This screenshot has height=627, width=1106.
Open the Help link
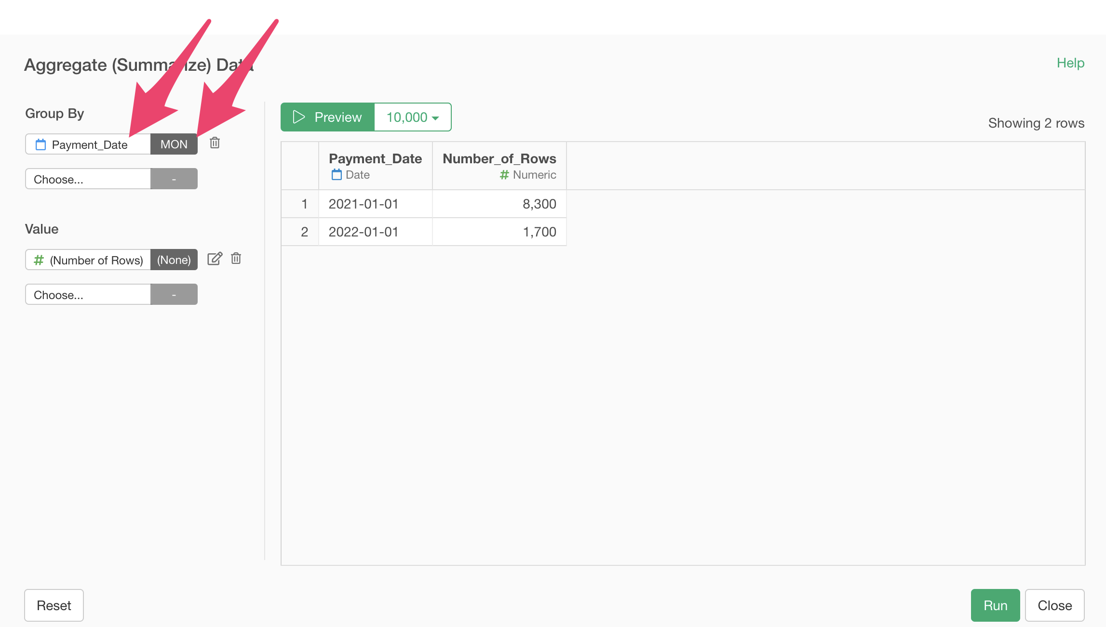(1070, 63)
